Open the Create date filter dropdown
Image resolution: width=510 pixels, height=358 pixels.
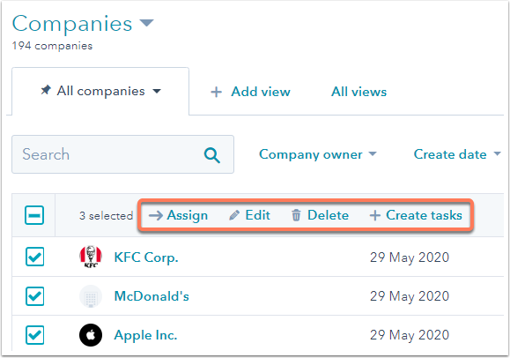point(457,154)
